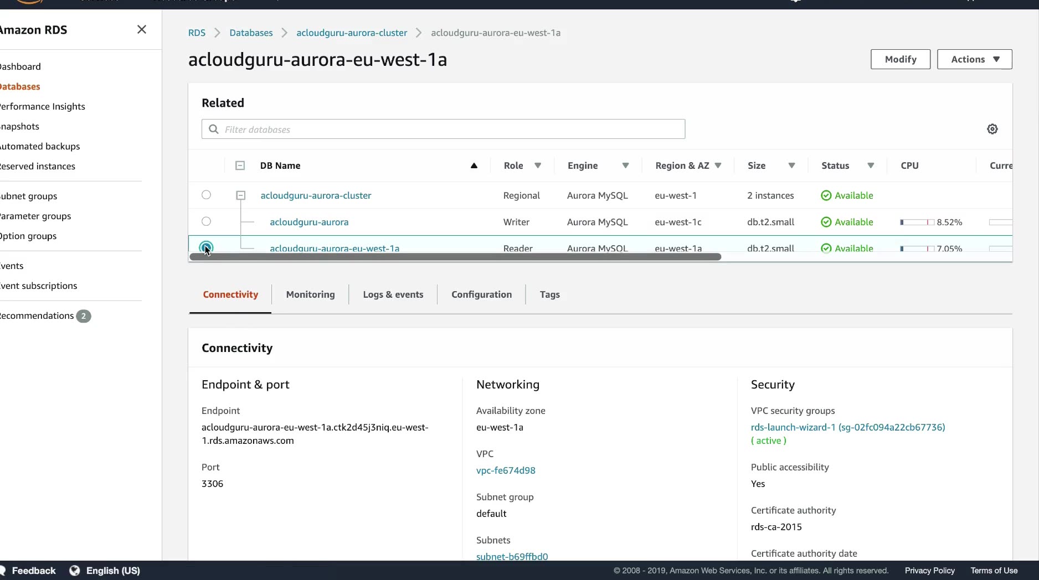Click the horizontal scrollbar of databases table
The image size is (1039, 580).
point(455,257)
